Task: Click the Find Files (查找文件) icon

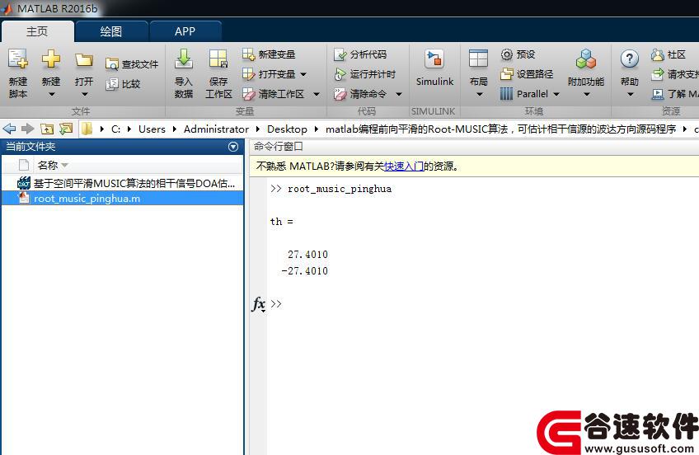Action: (x=112, y=64)
